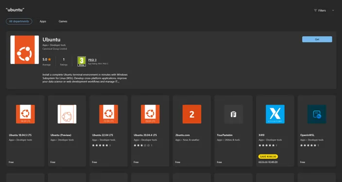Open the Ubuntu 18.04.5 LTS app icon

click(x=25, y=114)
